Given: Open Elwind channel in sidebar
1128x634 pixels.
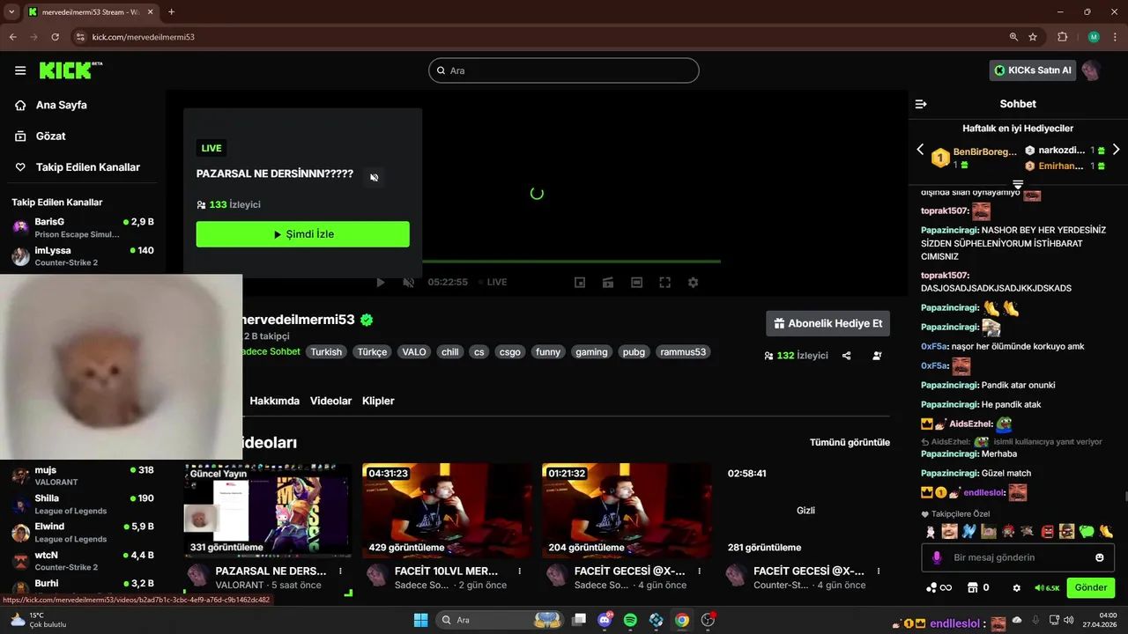Looking at the screenshot, I should tap(83, 533).
